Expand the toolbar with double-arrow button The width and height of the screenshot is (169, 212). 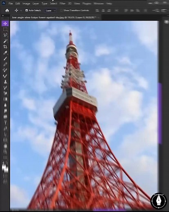pos(3,15)
